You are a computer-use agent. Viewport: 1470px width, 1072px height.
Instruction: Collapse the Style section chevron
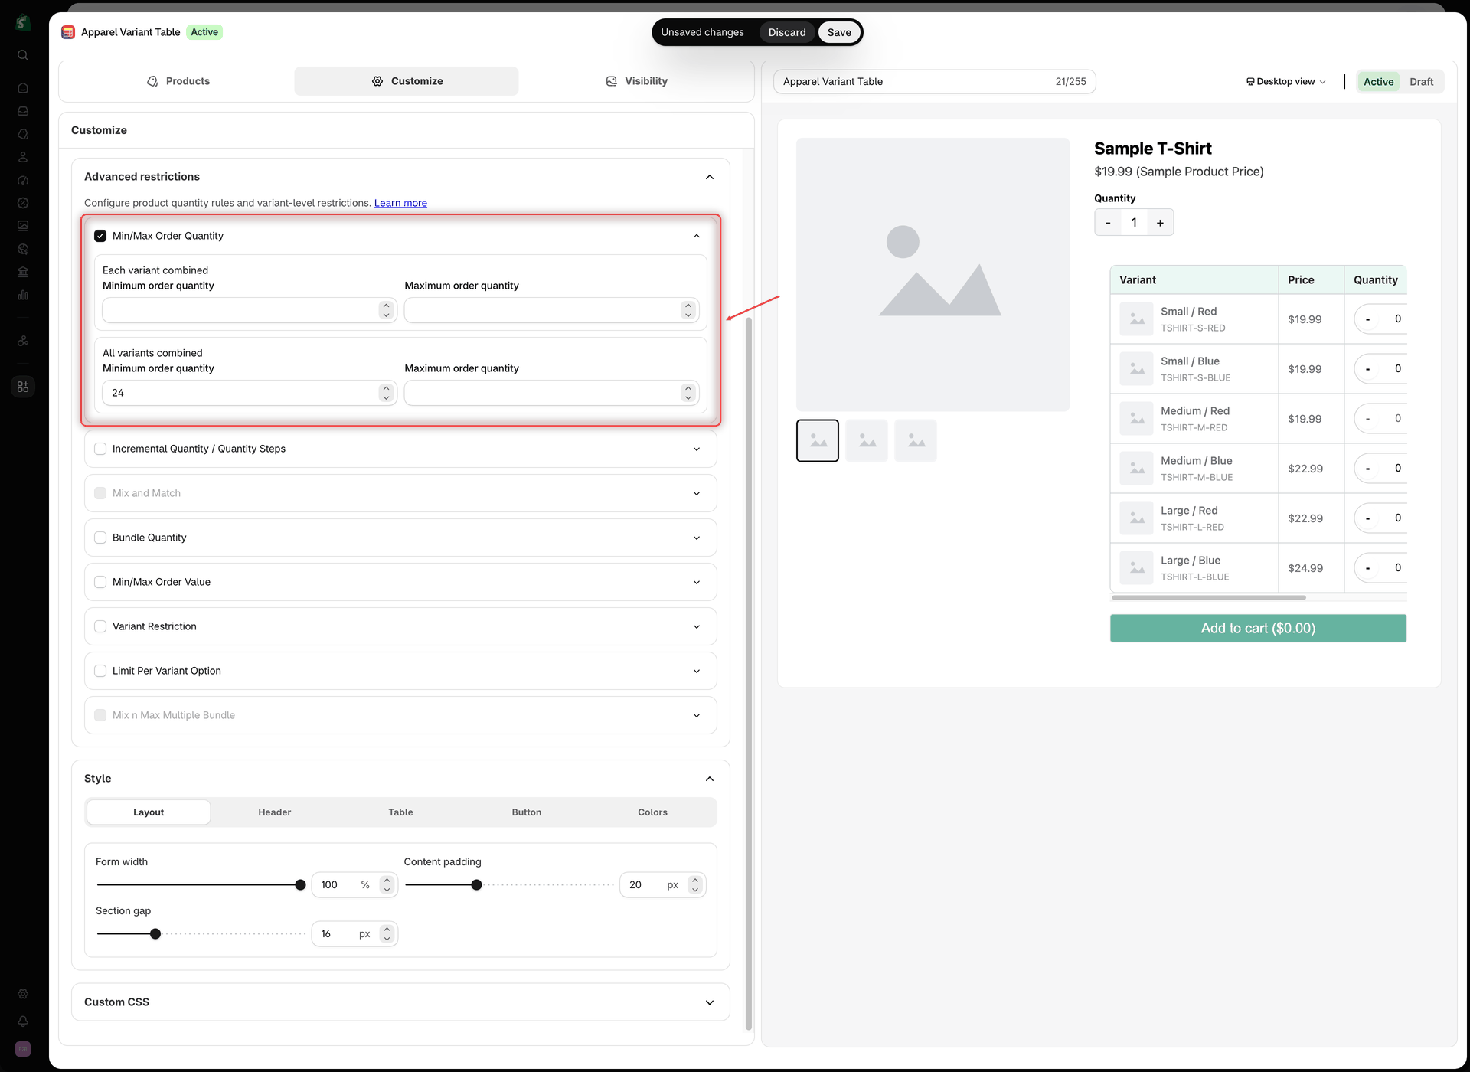pyautogui.click(x=710, y=779)
